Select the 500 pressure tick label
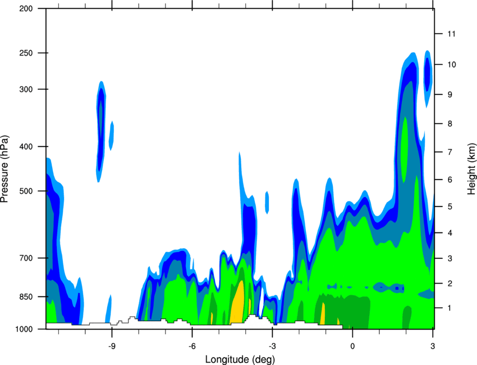This screenshot has width=477, height=365. [x=26, y=191]
